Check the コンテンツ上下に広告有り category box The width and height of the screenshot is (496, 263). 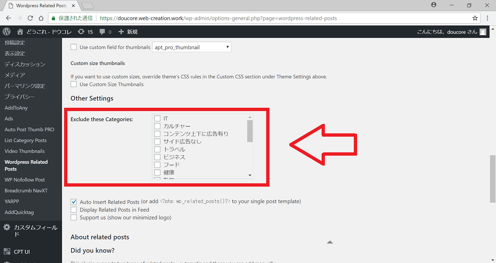pos(157,134)
